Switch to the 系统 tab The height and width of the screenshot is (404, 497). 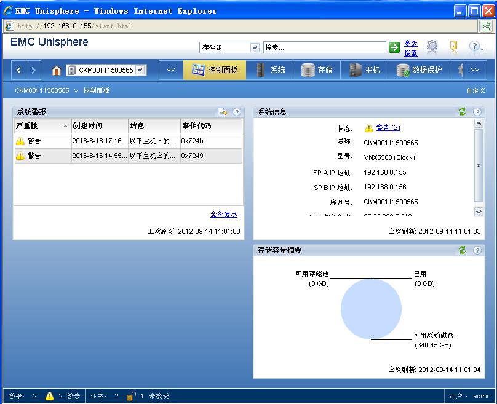(x=271, y=70)
